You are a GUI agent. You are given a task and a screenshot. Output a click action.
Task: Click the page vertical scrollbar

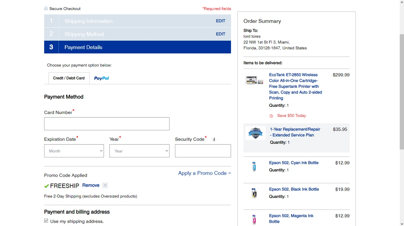tap(402, 91)
